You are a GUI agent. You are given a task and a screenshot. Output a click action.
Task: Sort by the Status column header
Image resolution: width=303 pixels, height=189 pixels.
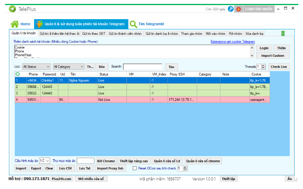[112, 74]
